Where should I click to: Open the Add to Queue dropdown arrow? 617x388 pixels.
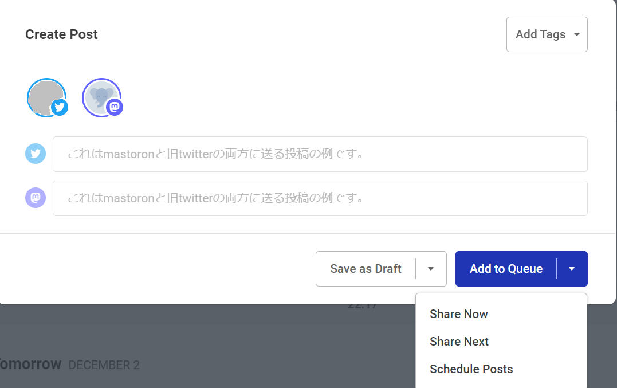[x=571, y=268]
